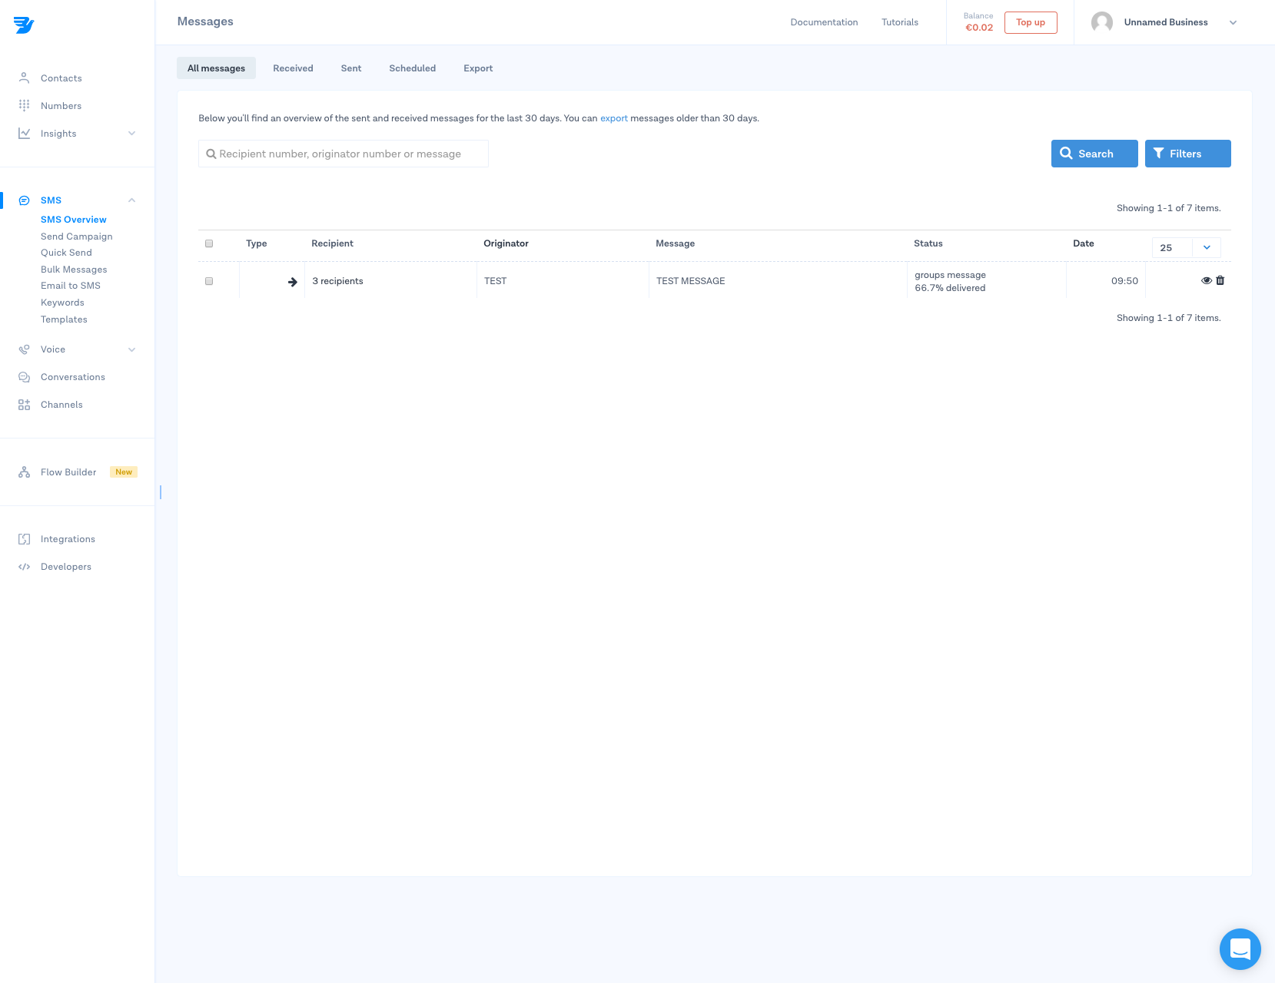The height and width of the screenshot is (983, 1275).
Task: Click magnifier icon in search field
Action: click(x=211, y=154)
